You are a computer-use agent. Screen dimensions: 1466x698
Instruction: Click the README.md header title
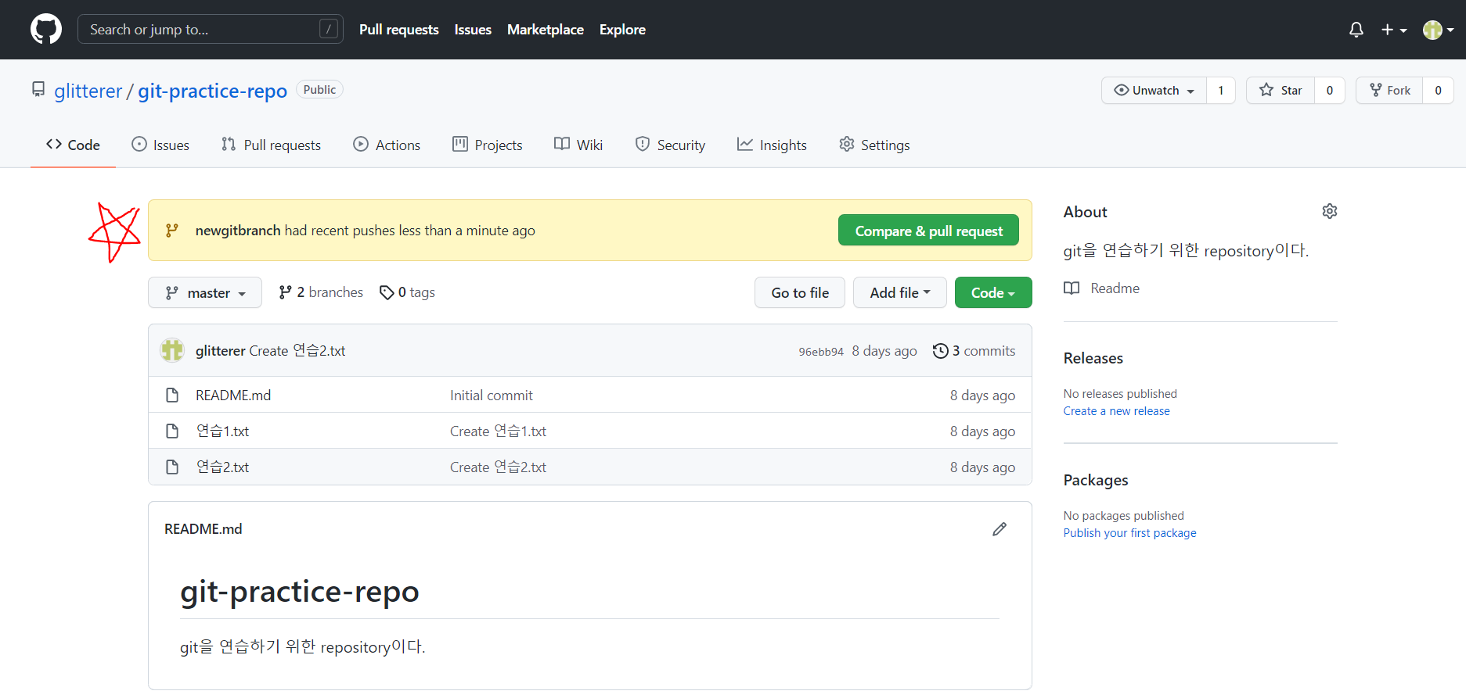click(x=204, y=529)
